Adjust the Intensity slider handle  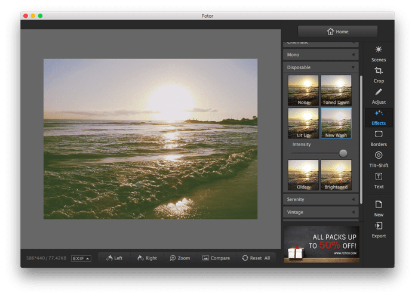(343, 153)
